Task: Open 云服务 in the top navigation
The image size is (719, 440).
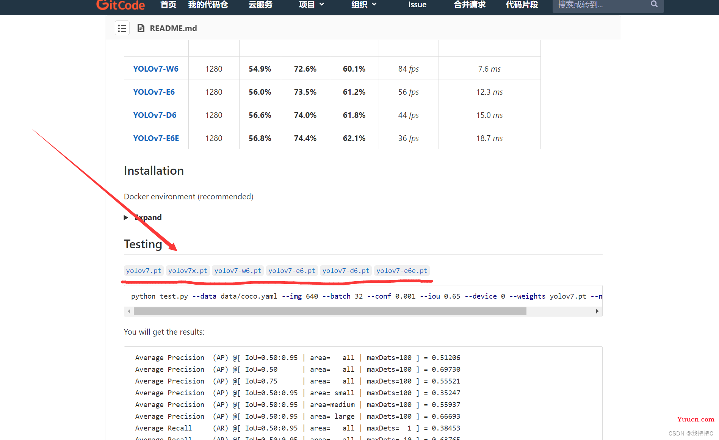Action: (x=260, y=5)
